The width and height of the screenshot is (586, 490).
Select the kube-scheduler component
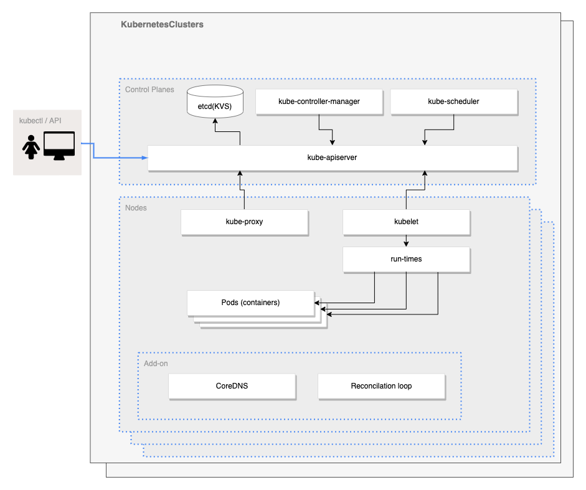453,101
